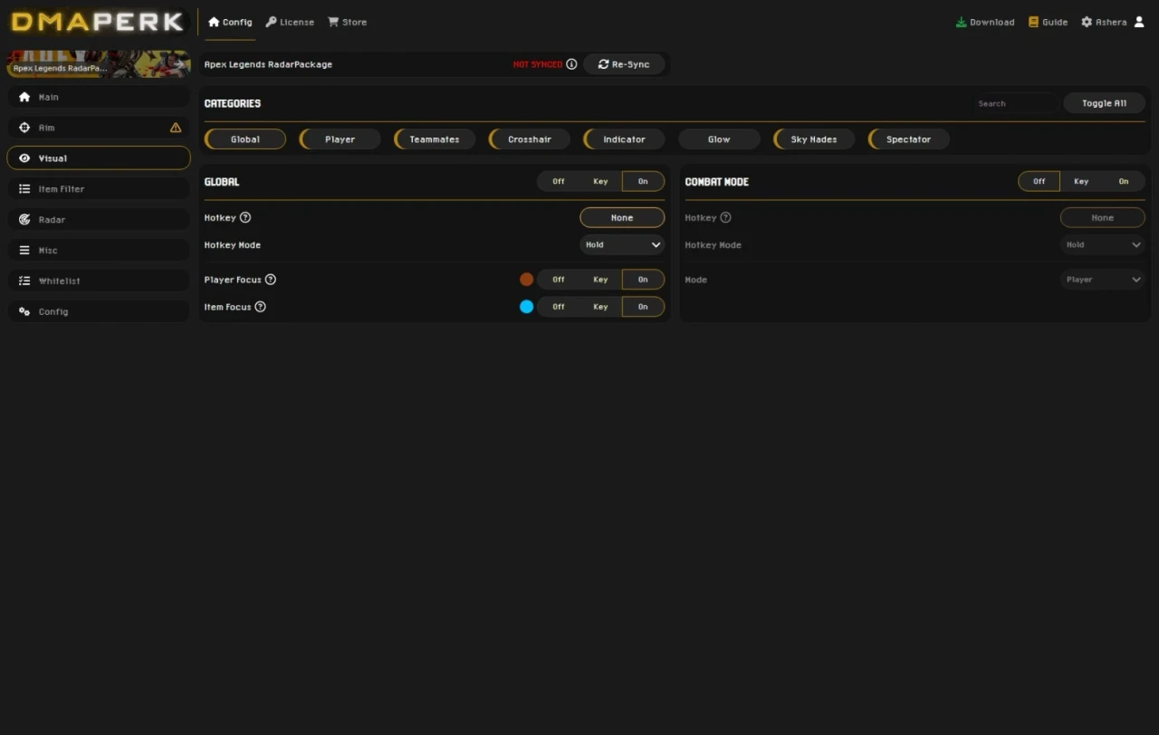Click the Item Focus blue color swatch
Screen dimensions: 1159x735
tap(526, 307)
